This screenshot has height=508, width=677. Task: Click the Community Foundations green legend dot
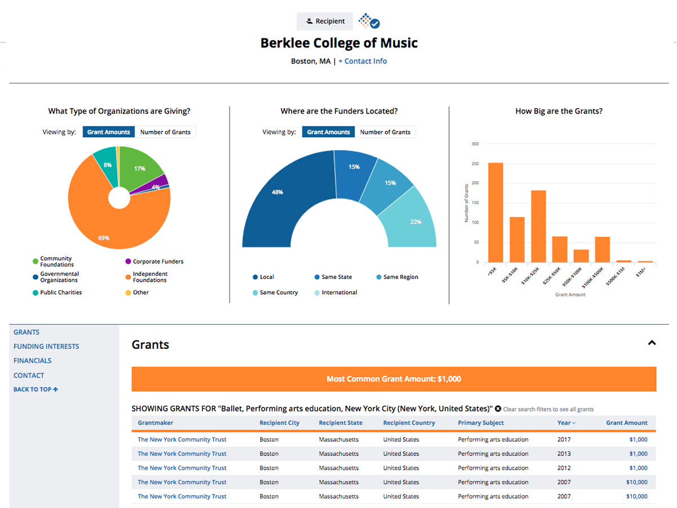[x=36, y=262]
